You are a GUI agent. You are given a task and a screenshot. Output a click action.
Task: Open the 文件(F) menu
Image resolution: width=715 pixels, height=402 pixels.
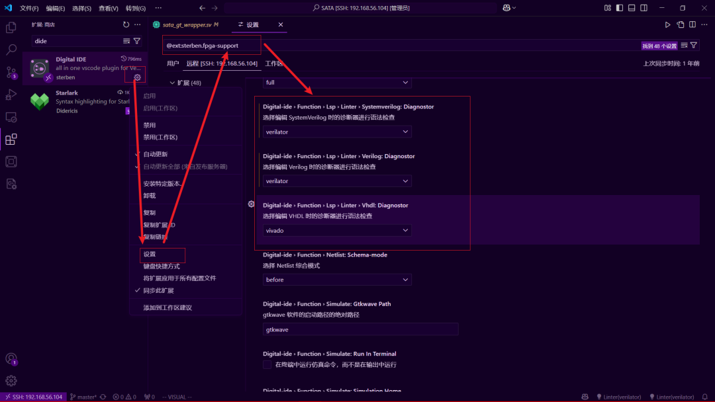point(30,9)
